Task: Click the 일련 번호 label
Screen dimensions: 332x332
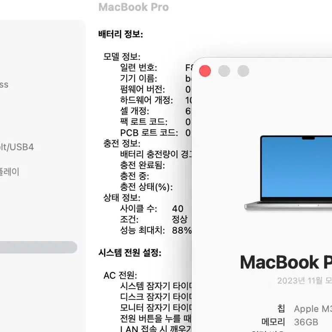Action: point(139,67)
